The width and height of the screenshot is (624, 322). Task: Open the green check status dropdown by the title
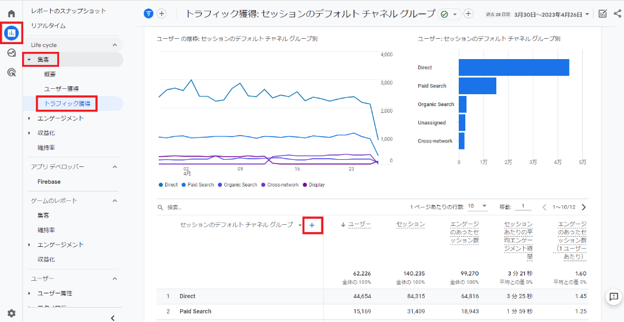coord(449,14)
